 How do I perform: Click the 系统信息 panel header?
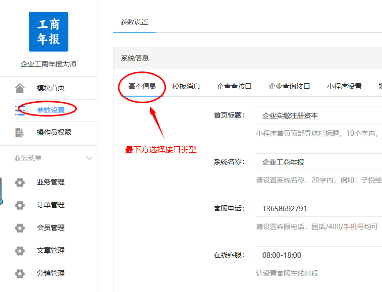(x=248, y=58)
